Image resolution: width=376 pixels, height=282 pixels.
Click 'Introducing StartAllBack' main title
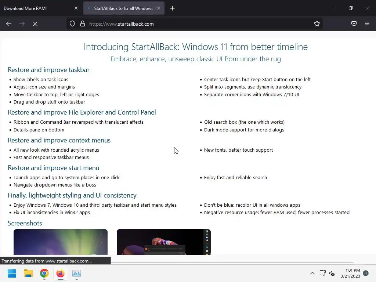point(195,47)
